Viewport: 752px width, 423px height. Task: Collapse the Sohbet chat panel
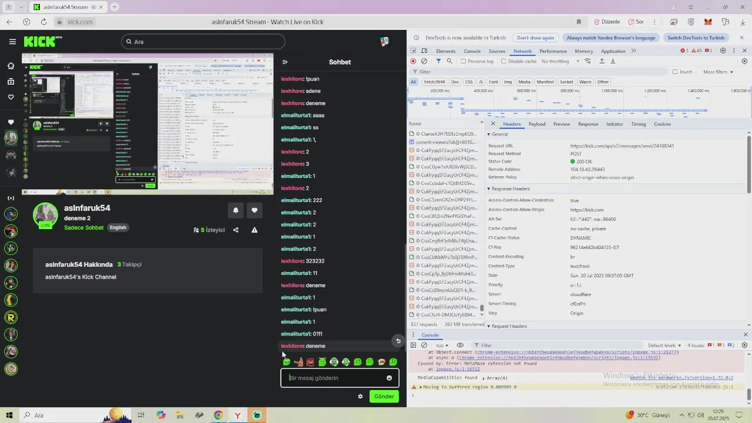pos(285,62)
